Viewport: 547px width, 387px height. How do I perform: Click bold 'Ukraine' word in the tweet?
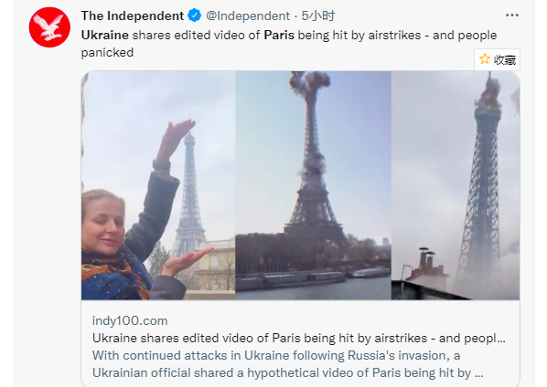pyautogui.click(x=105, y=36)
